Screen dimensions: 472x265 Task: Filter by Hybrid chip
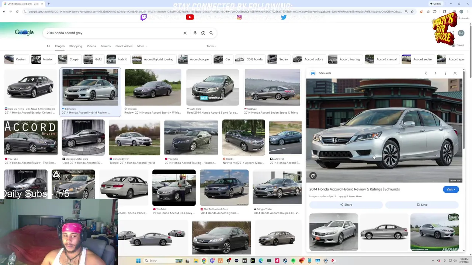pyautogui.click(x=118, y=59)
